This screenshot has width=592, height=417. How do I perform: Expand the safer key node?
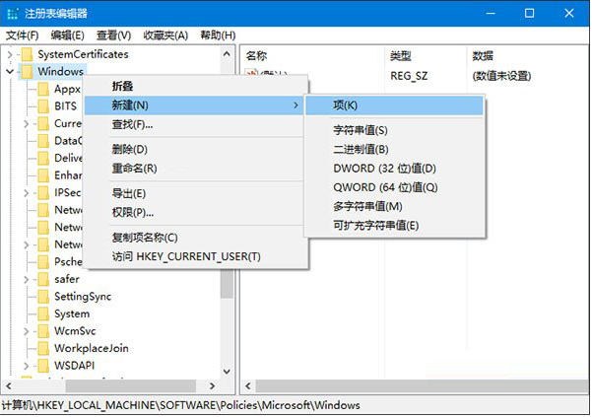pos(27,279)
